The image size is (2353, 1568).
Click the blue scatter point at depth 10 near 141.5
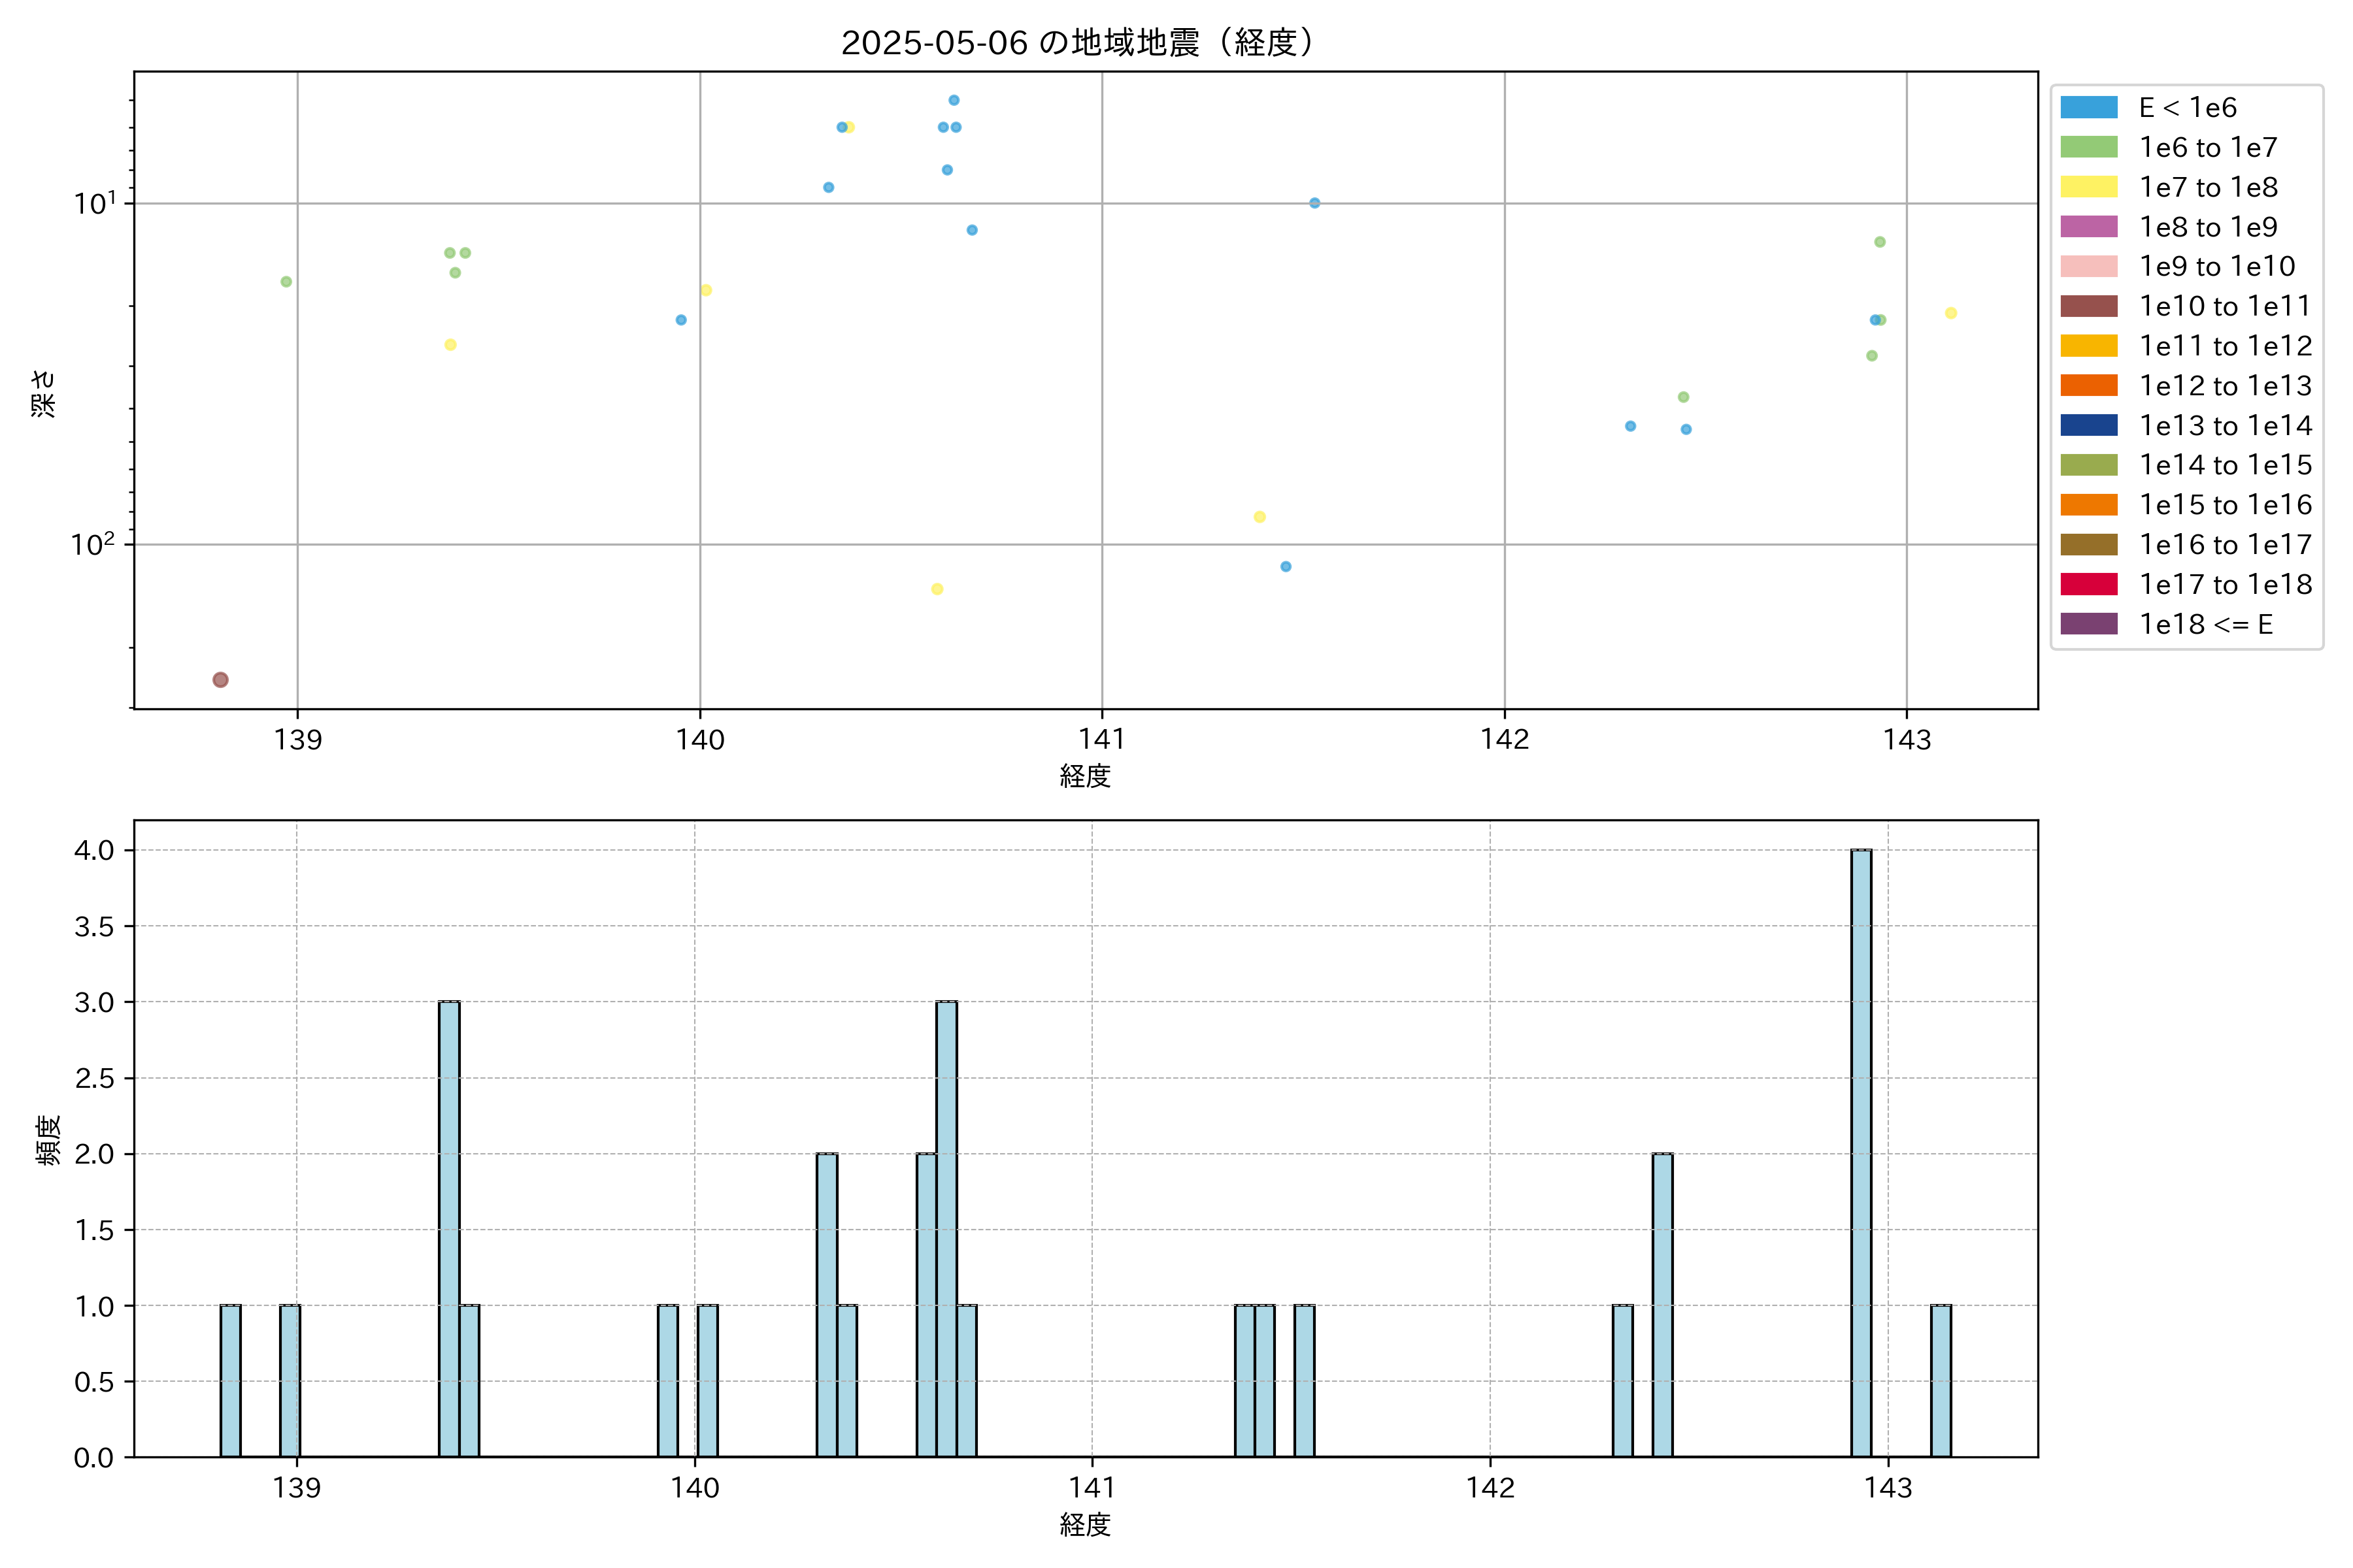tap(1314, 203)
